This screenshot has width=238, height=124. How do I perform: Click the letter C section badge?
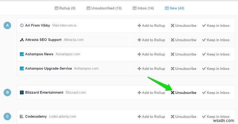click(x=7, y=116)
